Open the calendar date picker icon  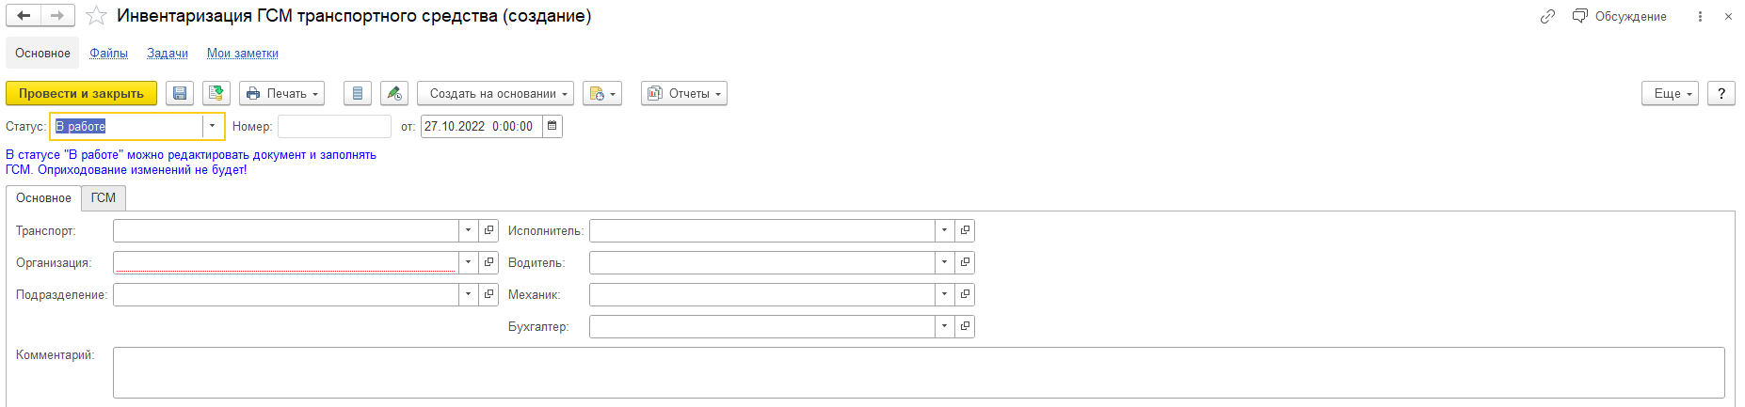pos(552,126)
